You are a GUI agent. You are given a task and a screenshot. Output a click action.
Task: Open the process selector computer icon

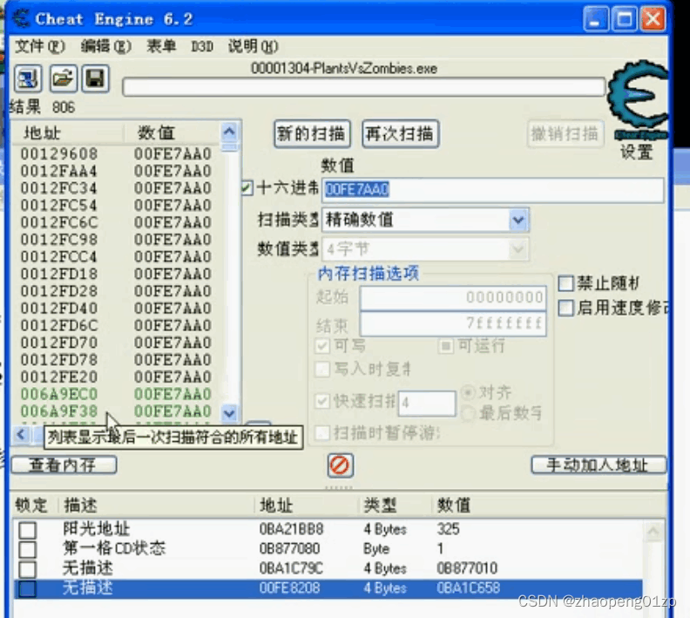(28, 78)
